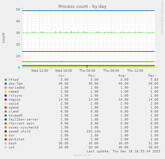This screenshot has height=159, width=165.
Task: Click the spamd child Avg value 1.99
Action: (x=124, y=131)
